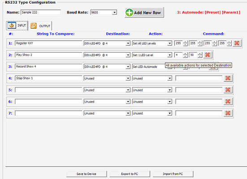Adjust row 1 second 255 value spinner
Viewport: 247px width, 179px height.
tap(200, 43)
